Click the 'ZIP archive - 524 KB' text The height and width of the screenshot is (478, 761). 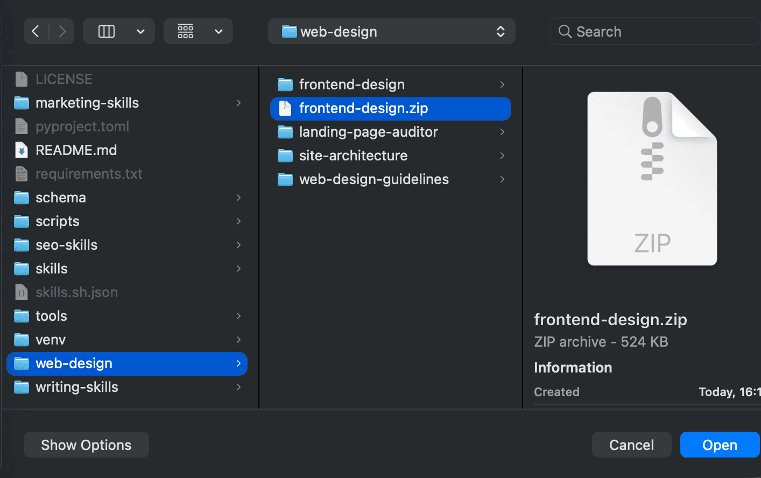pos(601,342)
